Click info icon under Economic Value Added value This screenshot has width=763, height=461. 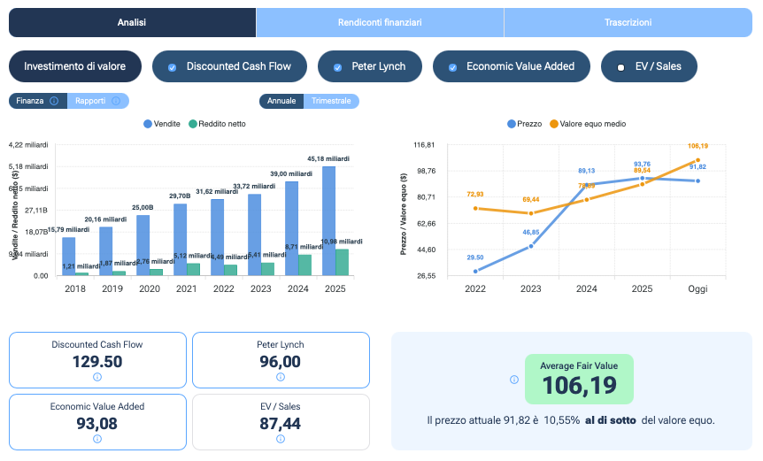pos(97,438)
